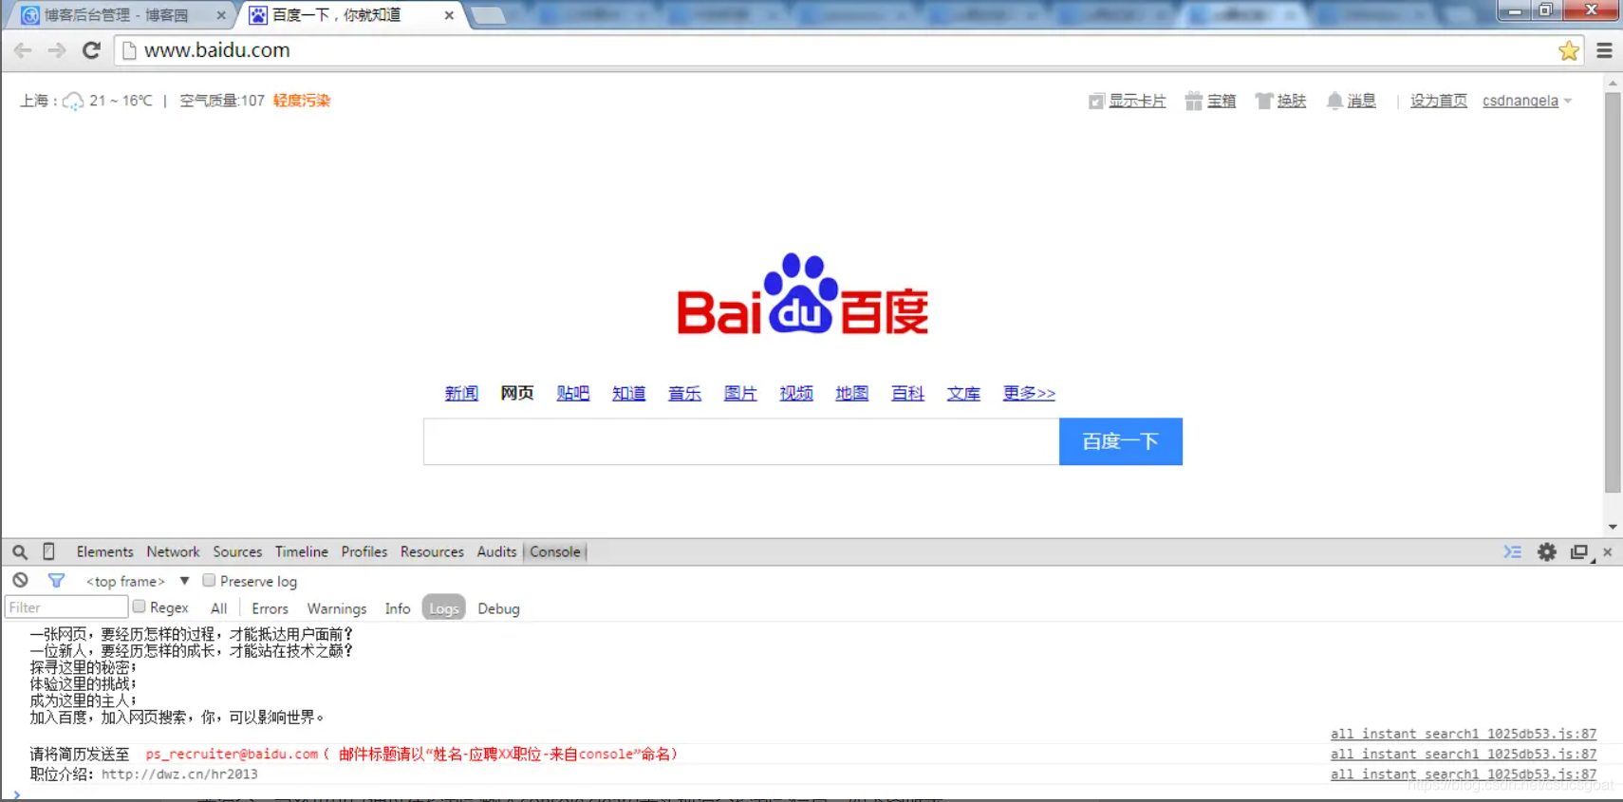Open the Chrome hamburger menu
The height and width of the screenshot is (802, 1623).
[x=1605, y=50]
